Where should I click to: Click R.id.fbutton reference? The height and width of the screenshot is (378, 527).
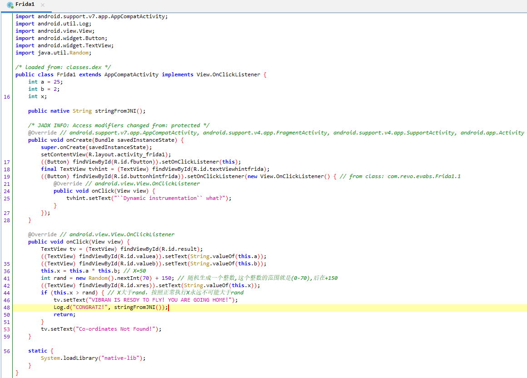pos(133,162)
